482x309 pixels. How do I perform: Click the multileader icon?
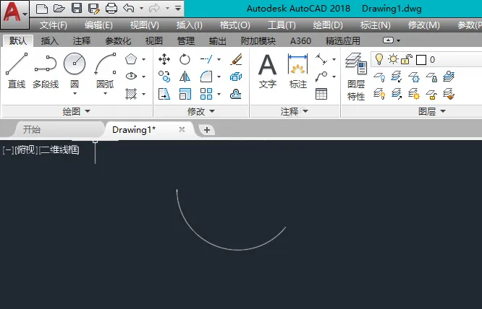pos(321,77)
